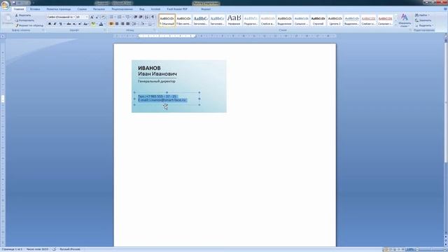The image size is (448, 252).
Task: Open the line spacing menu
Action: (134, 24)
